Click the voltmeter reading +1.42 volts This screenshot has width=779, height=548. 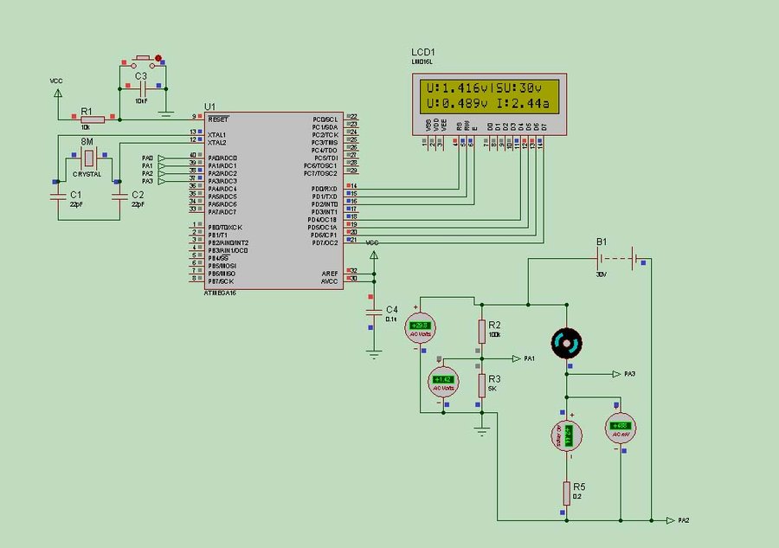(x=444, y=380)
